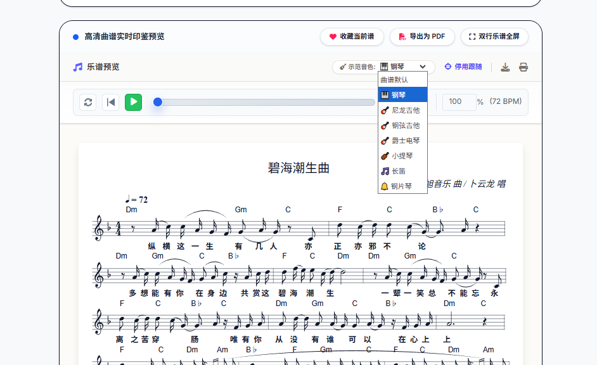Click the 高清曲谱实时印鉴预览 heading
This screenshot has width=597, height=365.
tap(124, 37)
